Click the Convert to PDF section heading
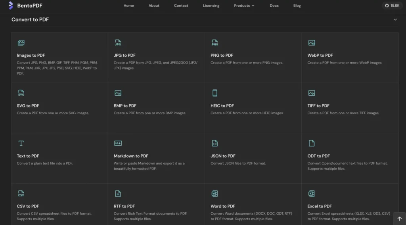 point(30,20)
